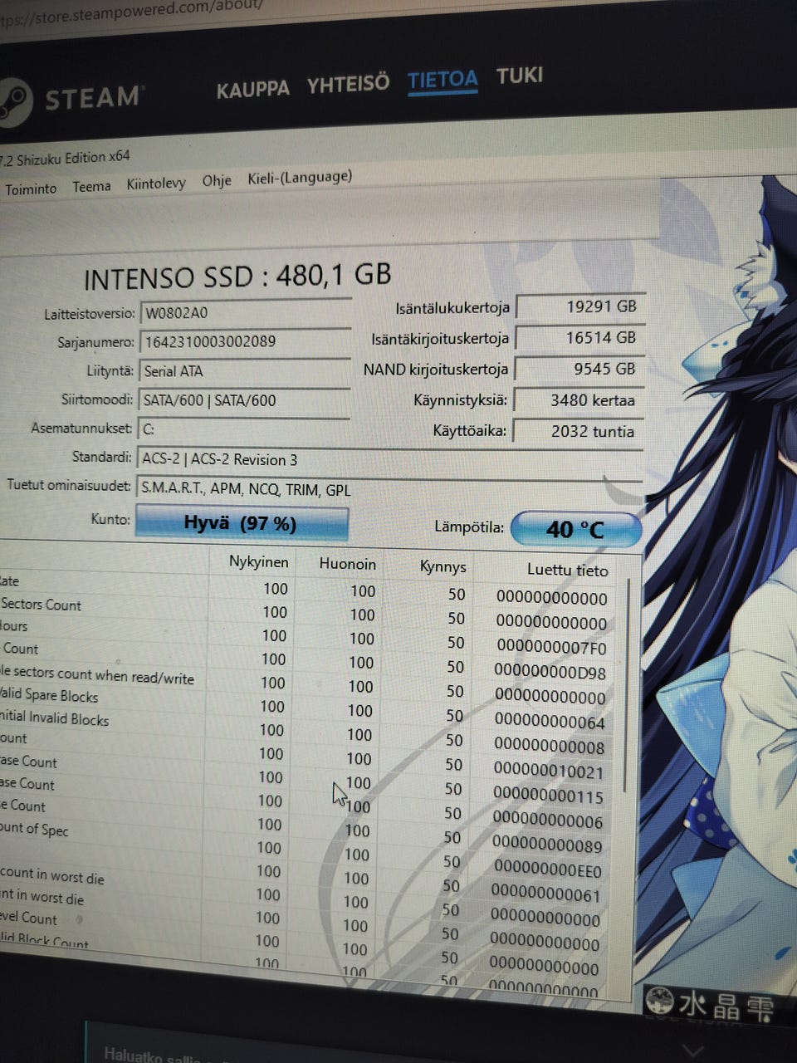The height and width of the screenshot is (1063, 797).
Task: Click the Käyttöaika value 2032 tuntia
Action: pyautogui.click(x=578, y=431)
